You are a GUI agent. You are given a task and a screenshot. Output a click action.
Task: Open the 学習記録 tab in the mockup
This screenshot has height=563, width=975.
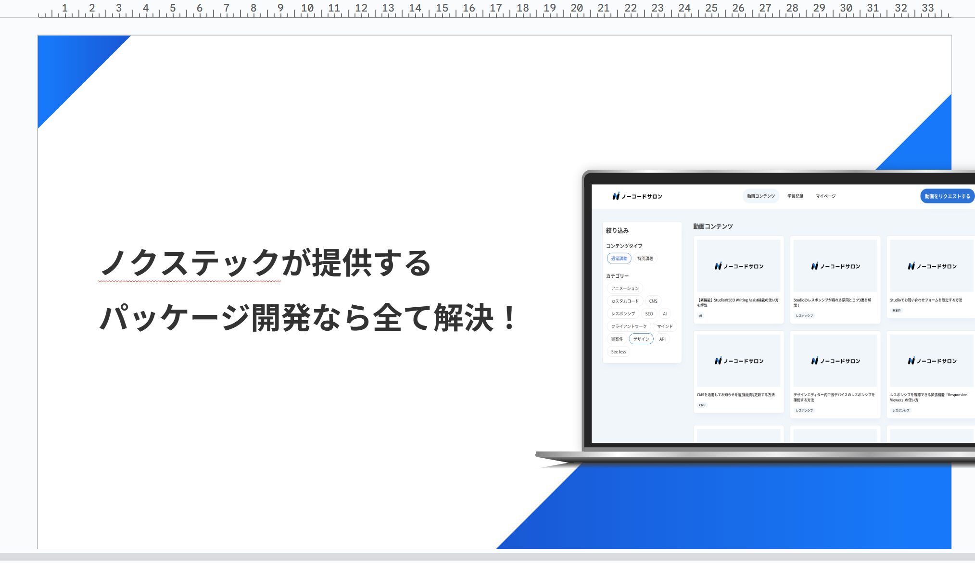coord(795,196)
